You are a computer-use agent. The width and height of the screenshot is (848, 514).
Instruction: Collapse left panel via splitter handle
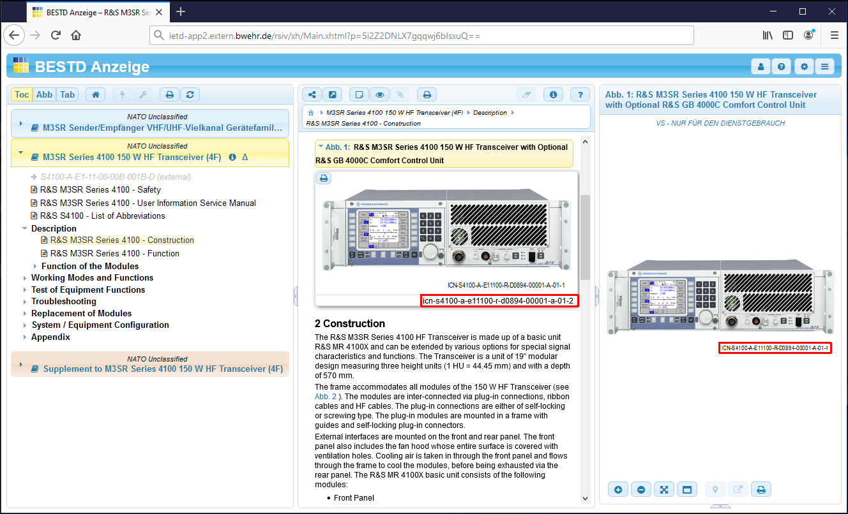tap(296, 295)
